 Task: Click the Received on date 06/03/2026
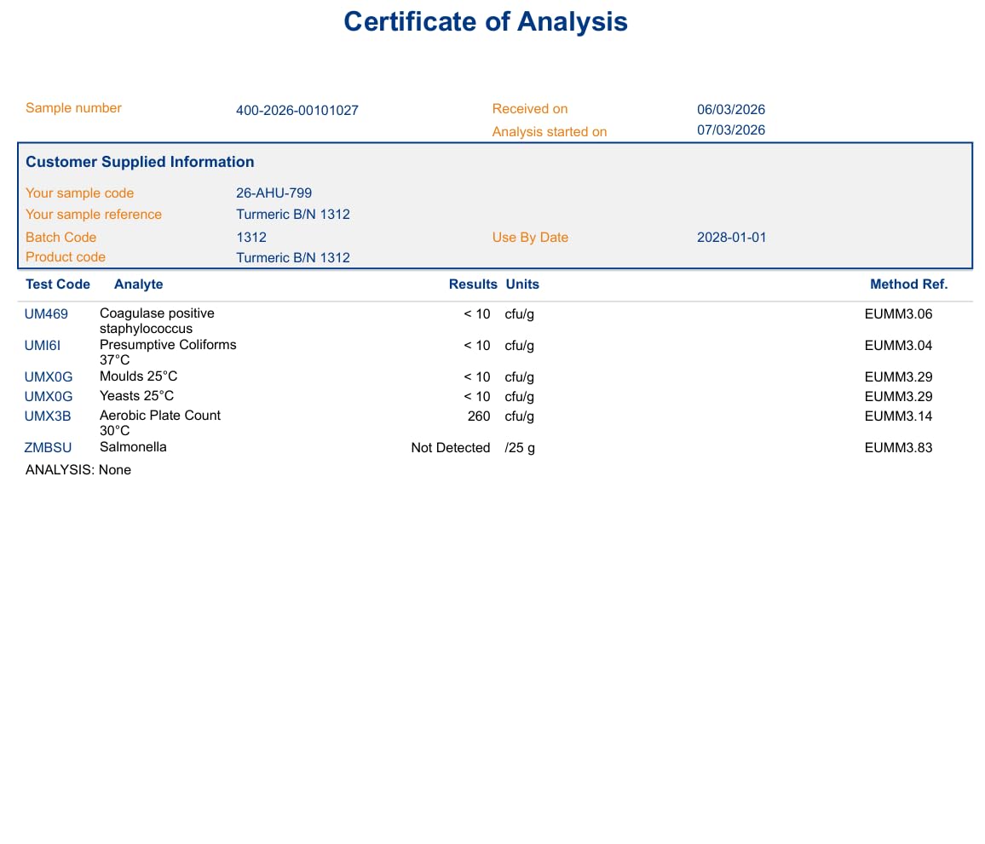point(730,109)
